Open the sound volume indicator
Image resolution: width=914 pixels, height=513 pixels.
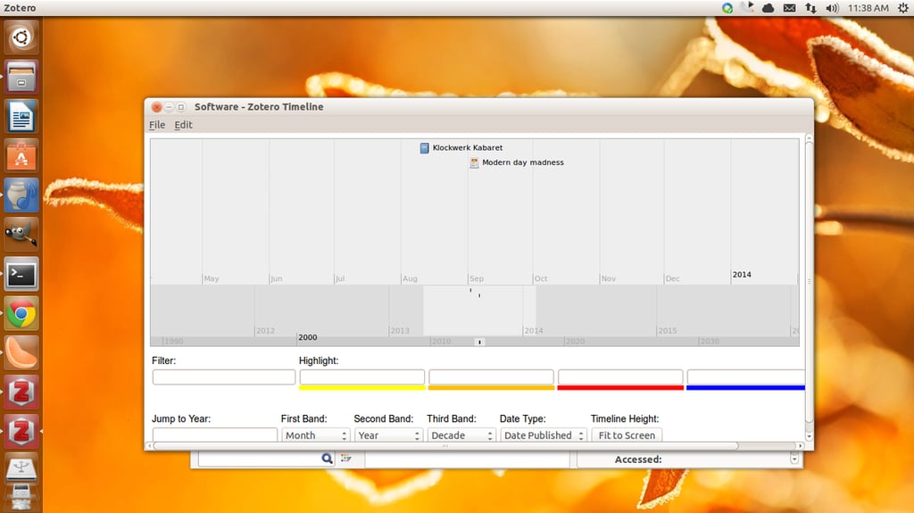[x=832, y=8]
